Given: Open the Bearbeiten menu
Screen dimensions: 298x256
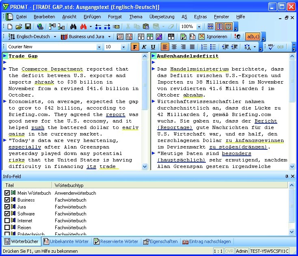Looking at the screenshot, I should click(44, 17).
